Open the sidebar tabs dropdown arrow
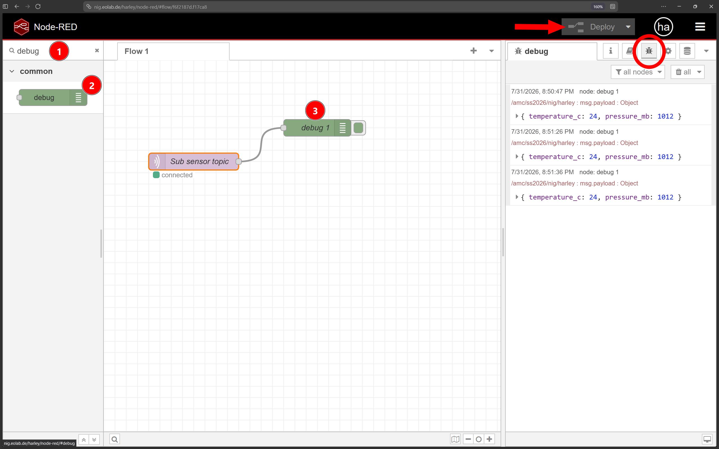 coord(706,51)
